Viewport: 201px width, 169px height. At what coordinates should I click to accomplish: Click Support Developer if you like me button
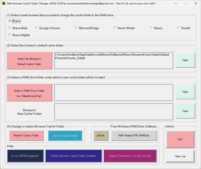(130, 156)
